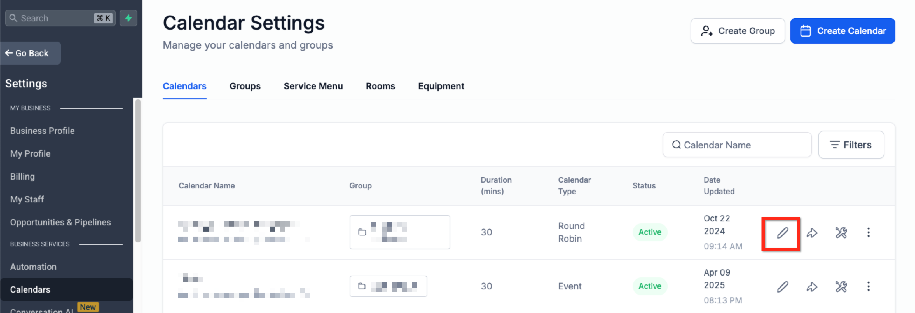Select the Rooms tab
The width and height of the screenshot is (915, 313).
point(380,86)
